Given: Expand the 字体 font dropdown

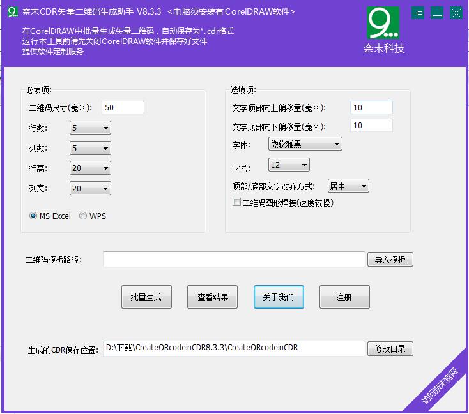Looking at the screenshot, I should click(x=305, y=144).
